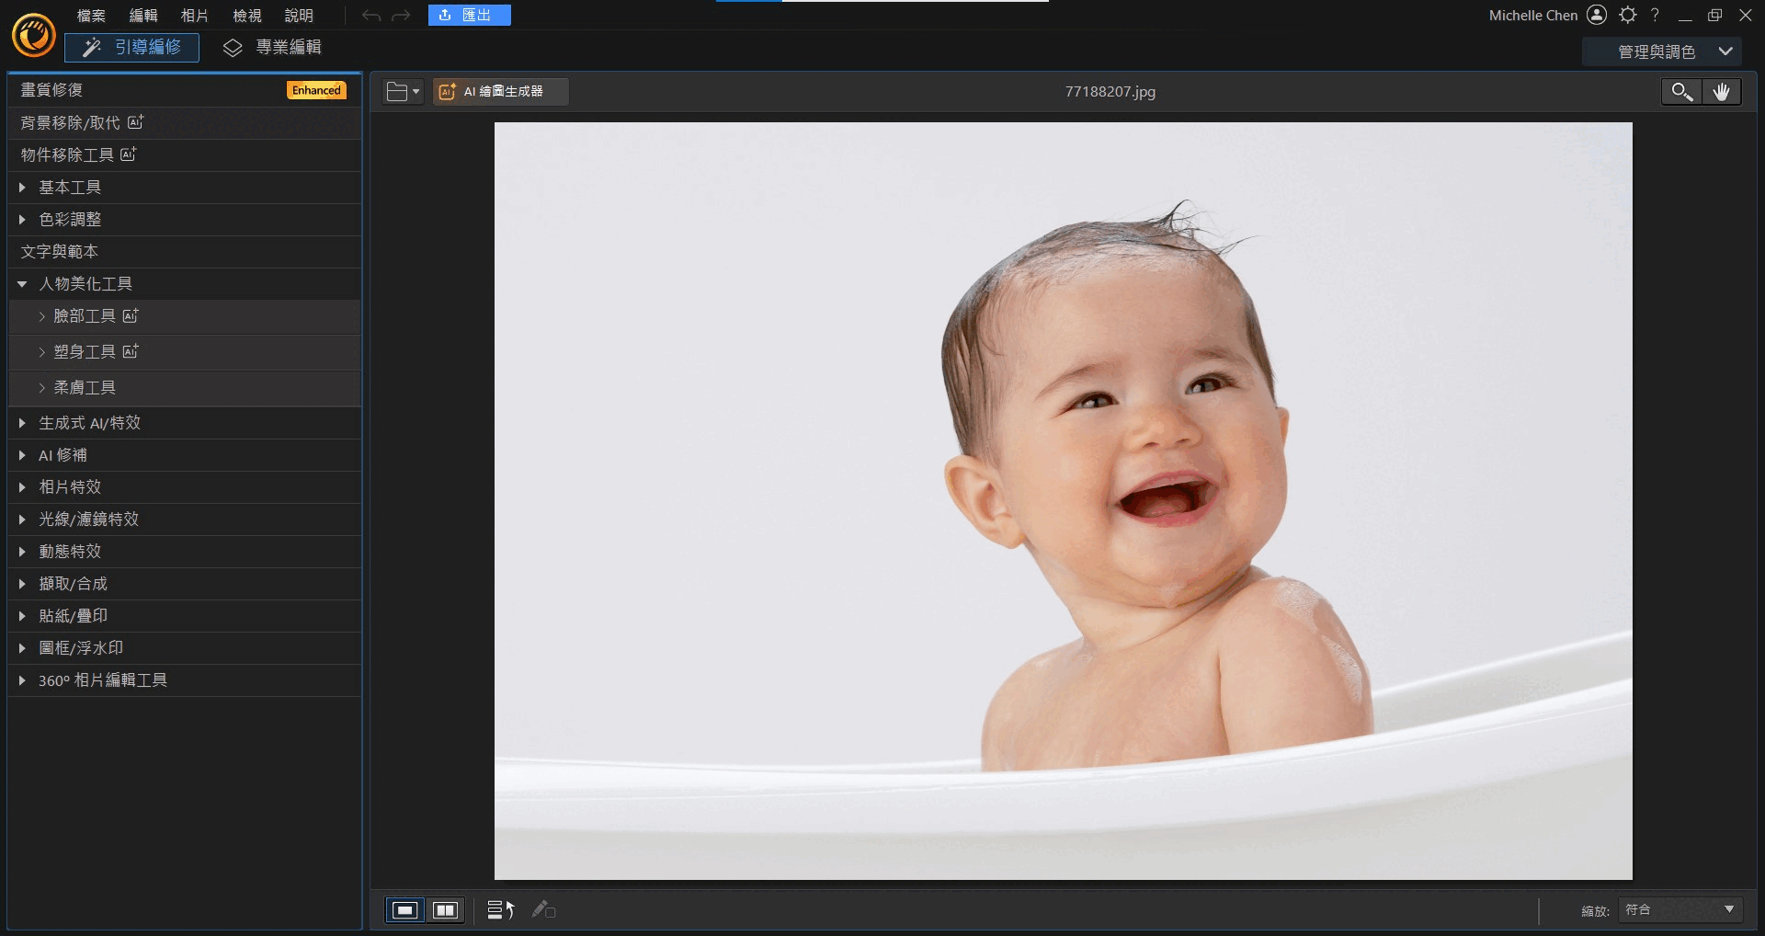
Task: Open the settings gear icon
Action: tap(1627, 15)
